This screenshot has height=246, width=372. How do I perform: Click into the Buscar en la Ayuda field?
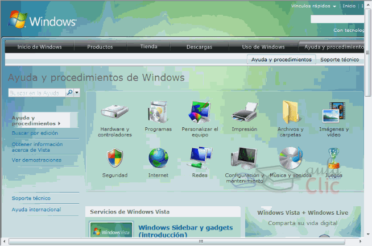pyautogui.click(x=37, y=93)
